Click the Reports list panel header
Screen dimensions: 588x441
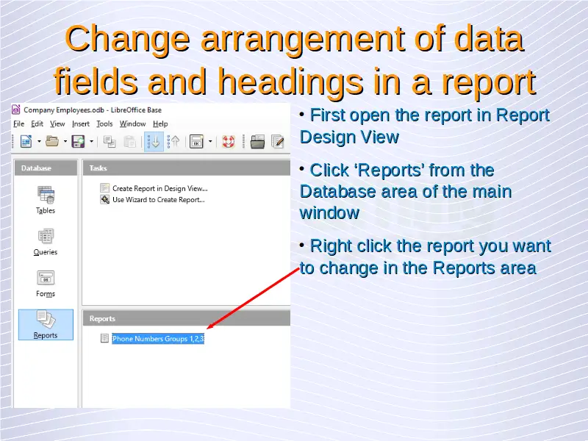click(187, 318)
